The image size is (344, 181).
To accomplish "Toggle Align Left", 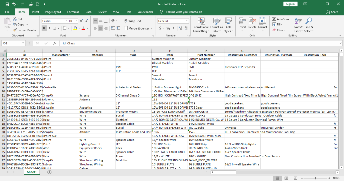I will (95, 28).
